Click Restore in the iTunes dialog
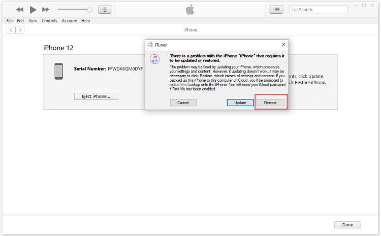This screenshot has width=381, height=236. pyautogui.click(x=270, y=103)
